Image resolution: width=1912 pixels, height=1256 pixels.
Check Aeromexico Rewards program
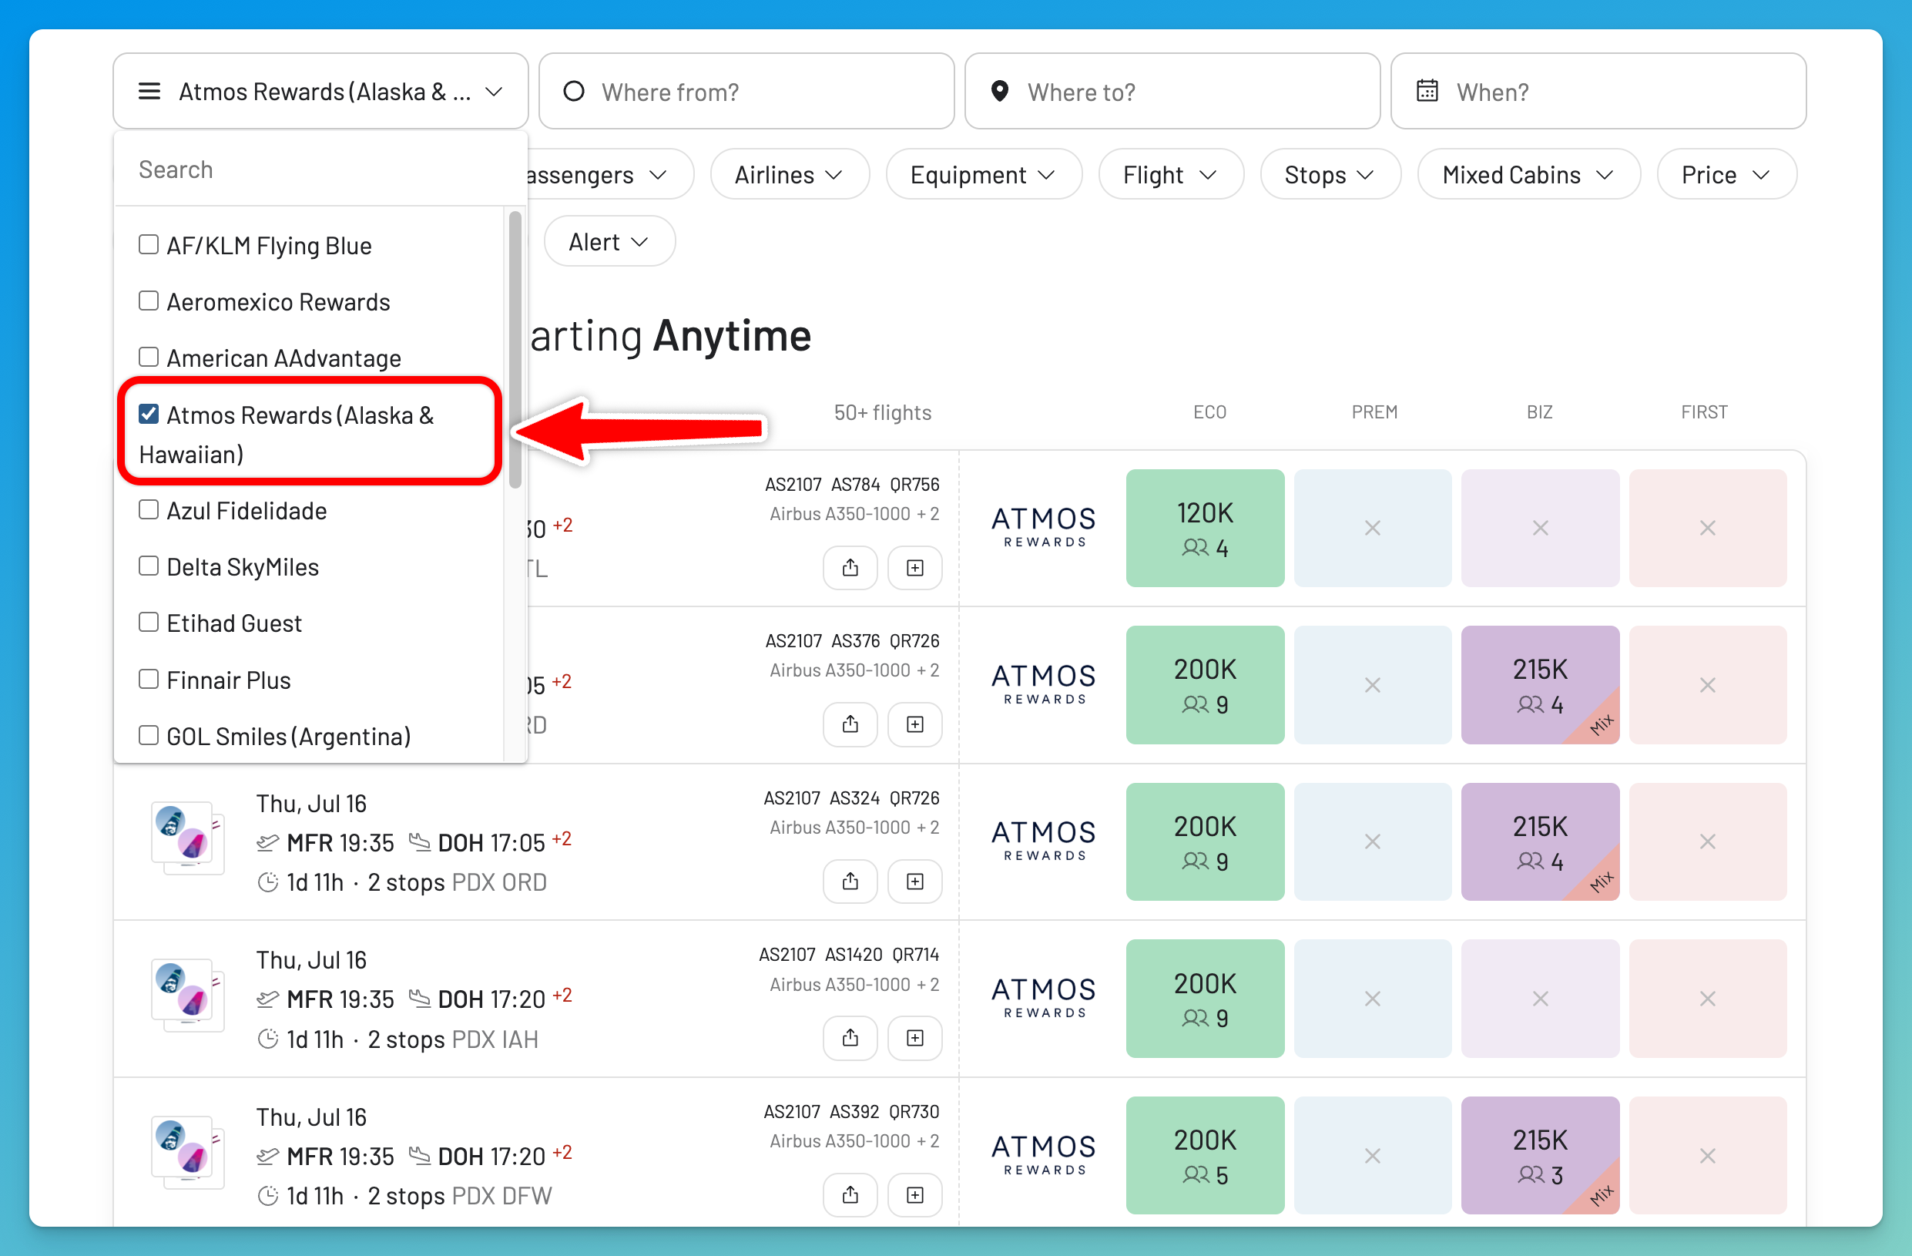tap(149, 301)
